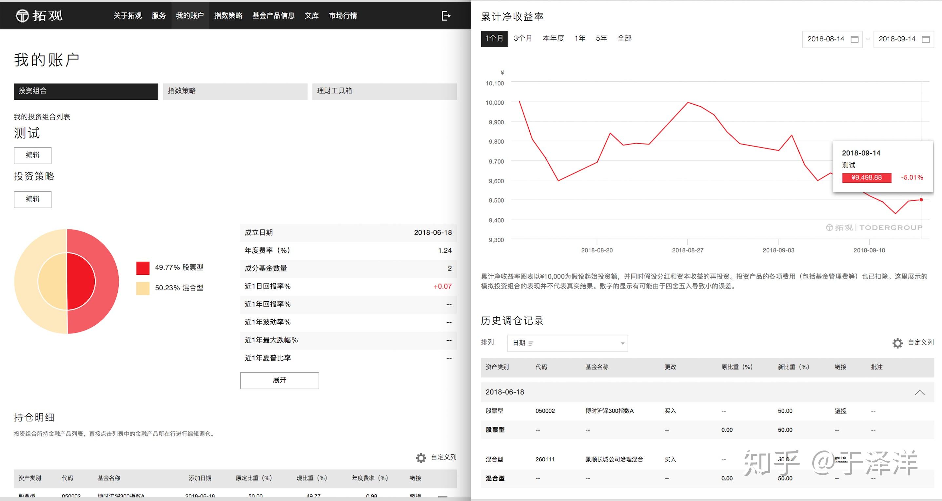The height and width of the screenshot is (501, 942).
Task: Click the red data point at 2018-09-14
Action: pyautogui.click(x=921, y=200)
